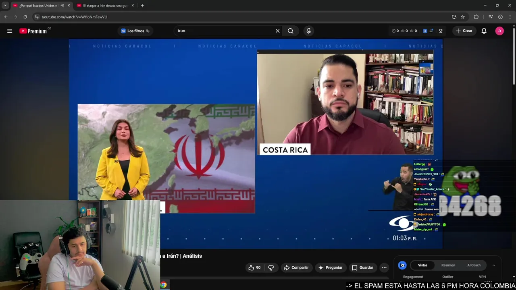This screenshot has width=516, height=290.
Task: Open the Chrome media controls icon
Action: [x=491, y=17]
